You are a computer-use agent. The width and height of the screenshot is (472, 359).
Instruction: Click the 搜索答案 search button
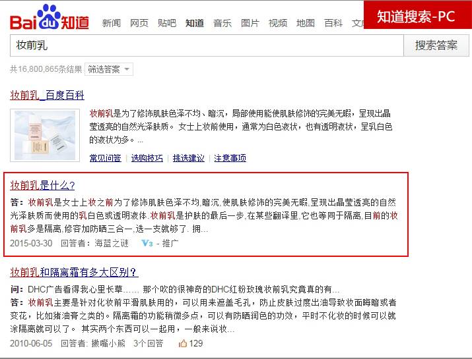tap(436, 45)
